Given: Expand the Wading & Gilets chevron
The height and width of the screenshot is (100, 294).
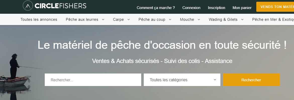Looking at the screenshot, I should click(242, 19).
